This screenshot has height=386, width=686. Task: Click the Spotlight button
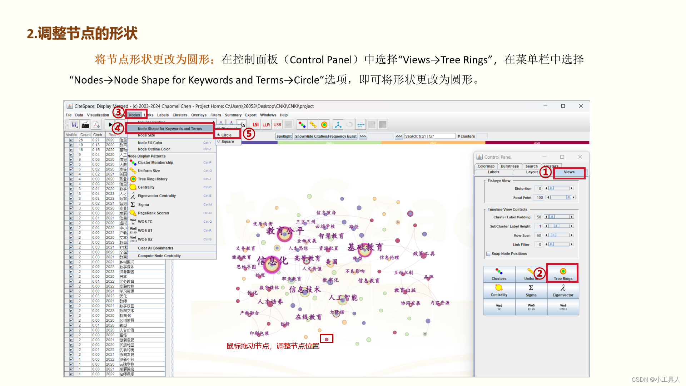tap(284, 136)
